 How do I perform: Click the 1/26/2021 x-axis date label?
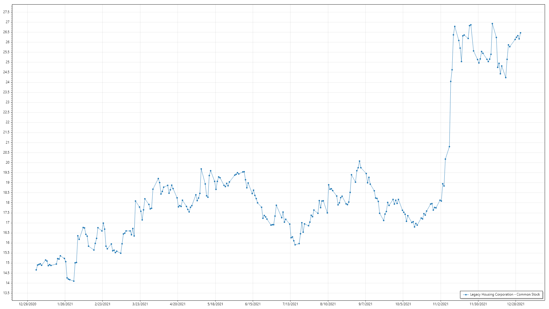click(65, 304)
